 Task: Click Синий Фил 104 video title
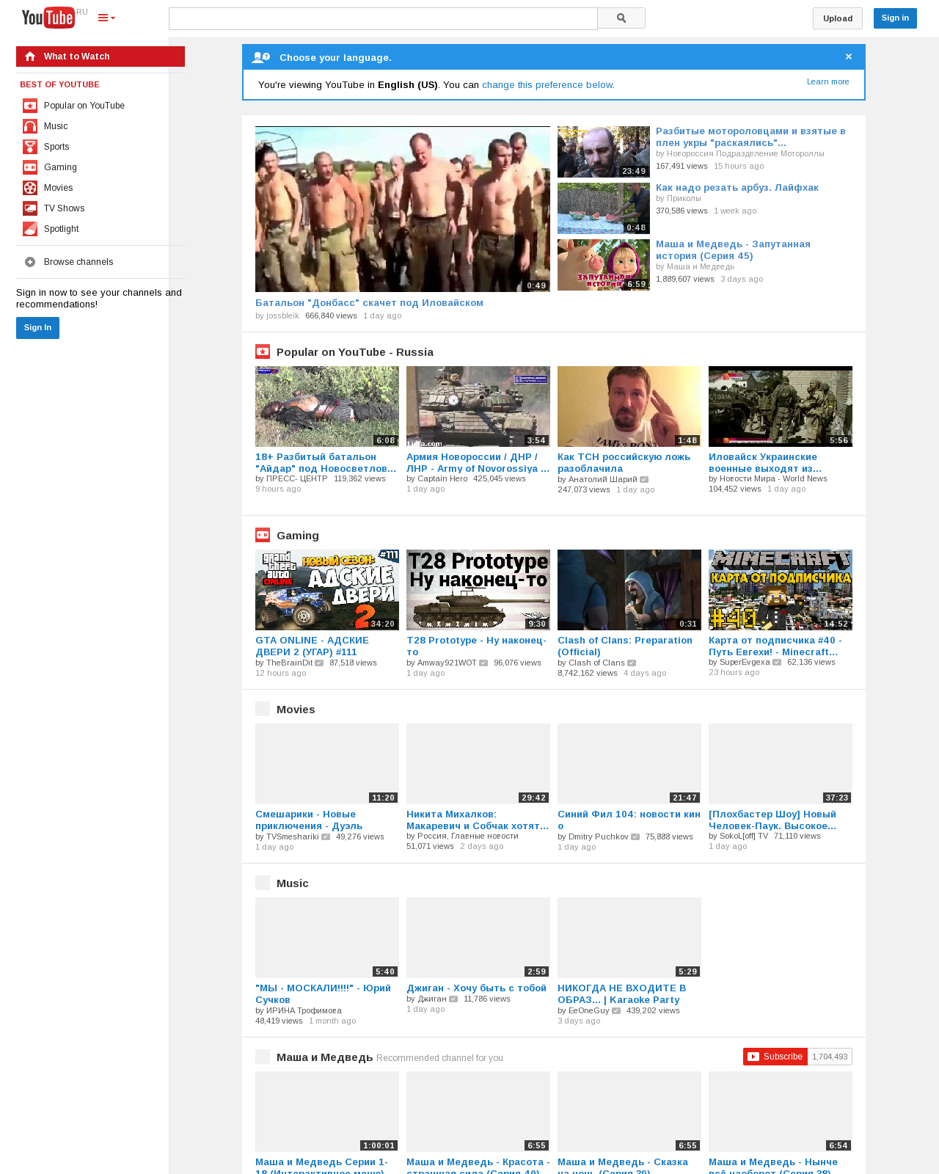(x=629, y=820)
